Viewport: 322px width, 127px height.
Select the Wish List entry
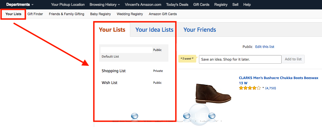[134, 83]
